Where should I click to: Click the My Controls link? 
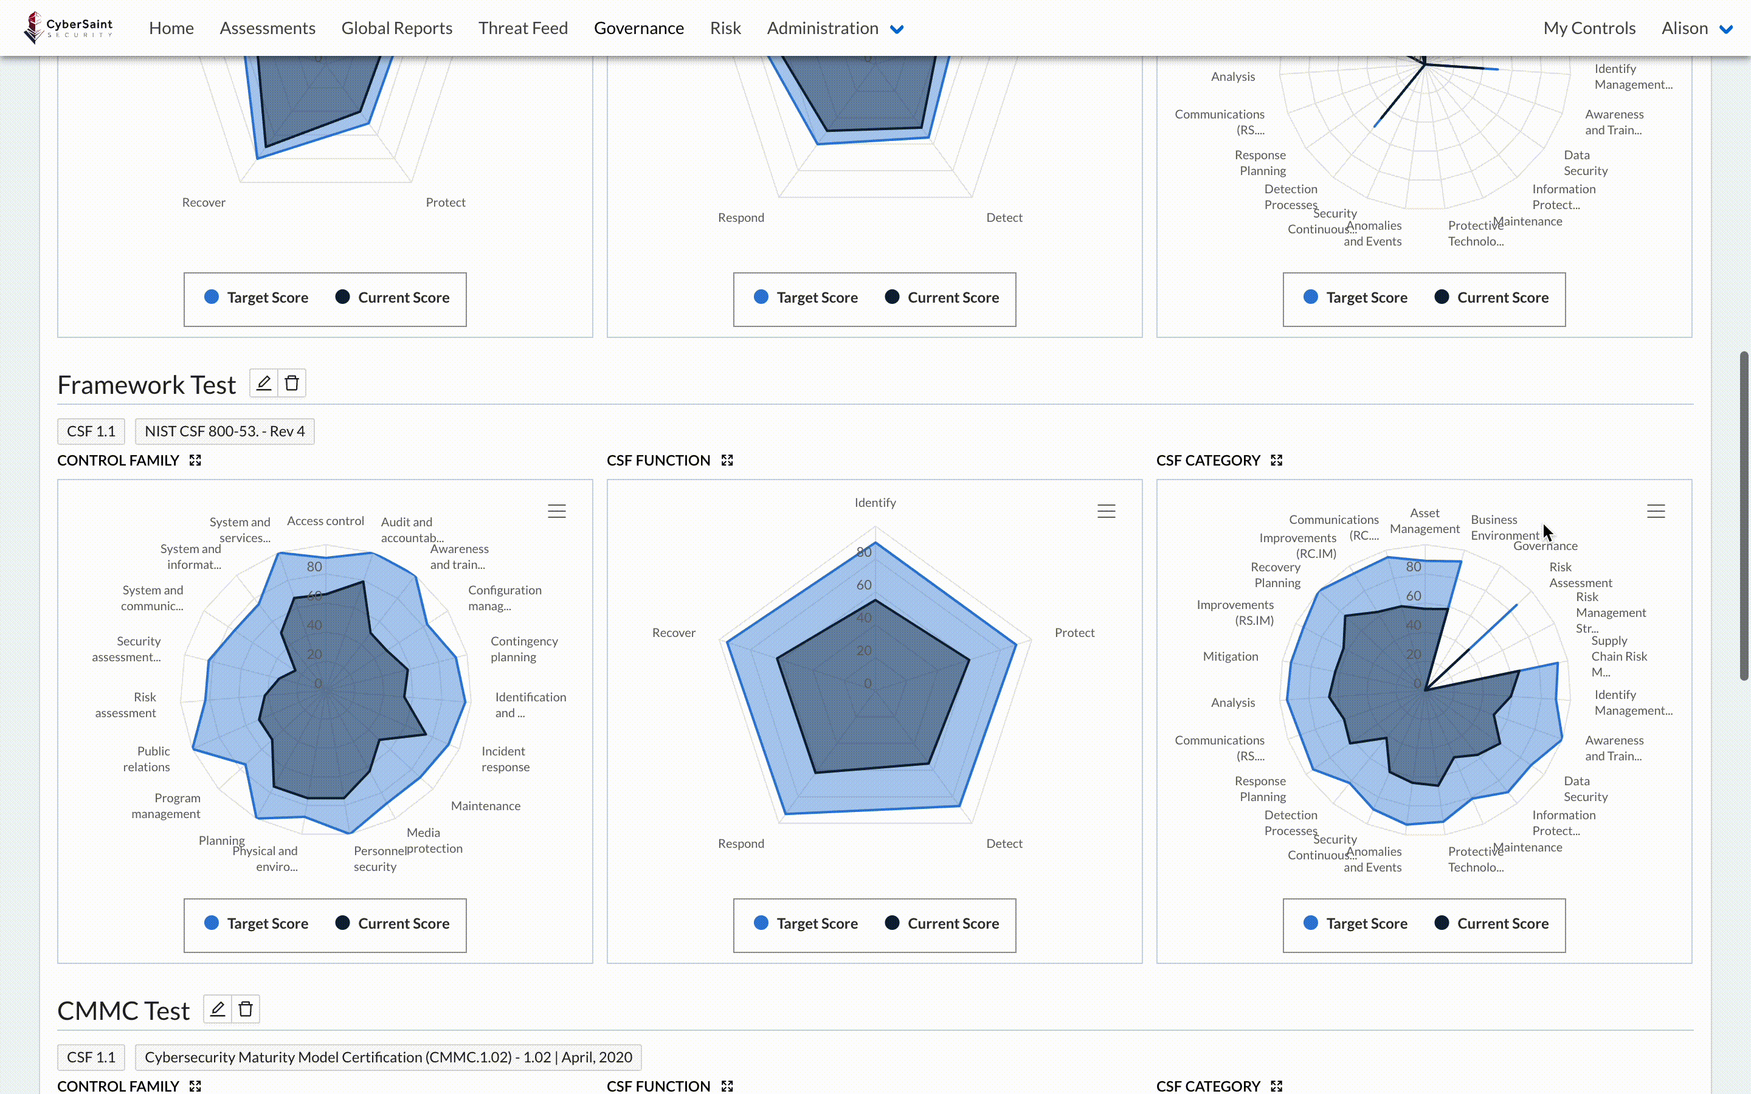pyautogui.click(x=1589, y=28)
